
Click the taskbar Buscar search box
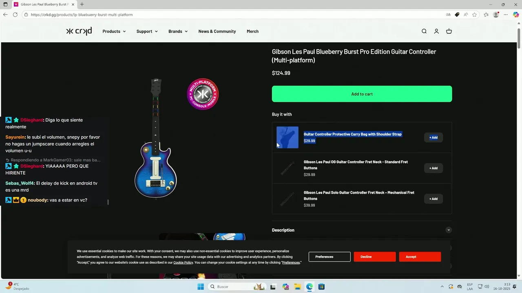(x=237, y=287)
